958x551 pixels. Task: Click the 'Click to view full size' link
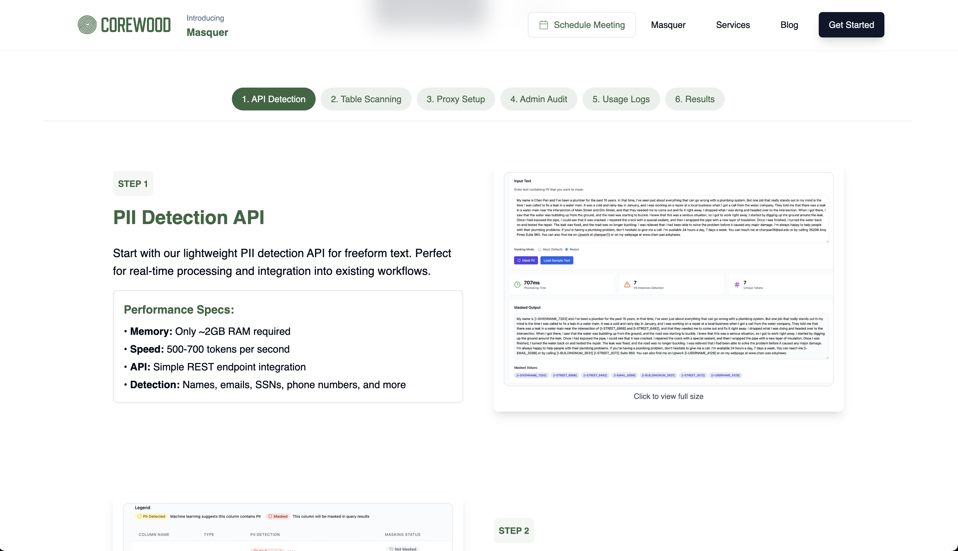click(668, 396)
